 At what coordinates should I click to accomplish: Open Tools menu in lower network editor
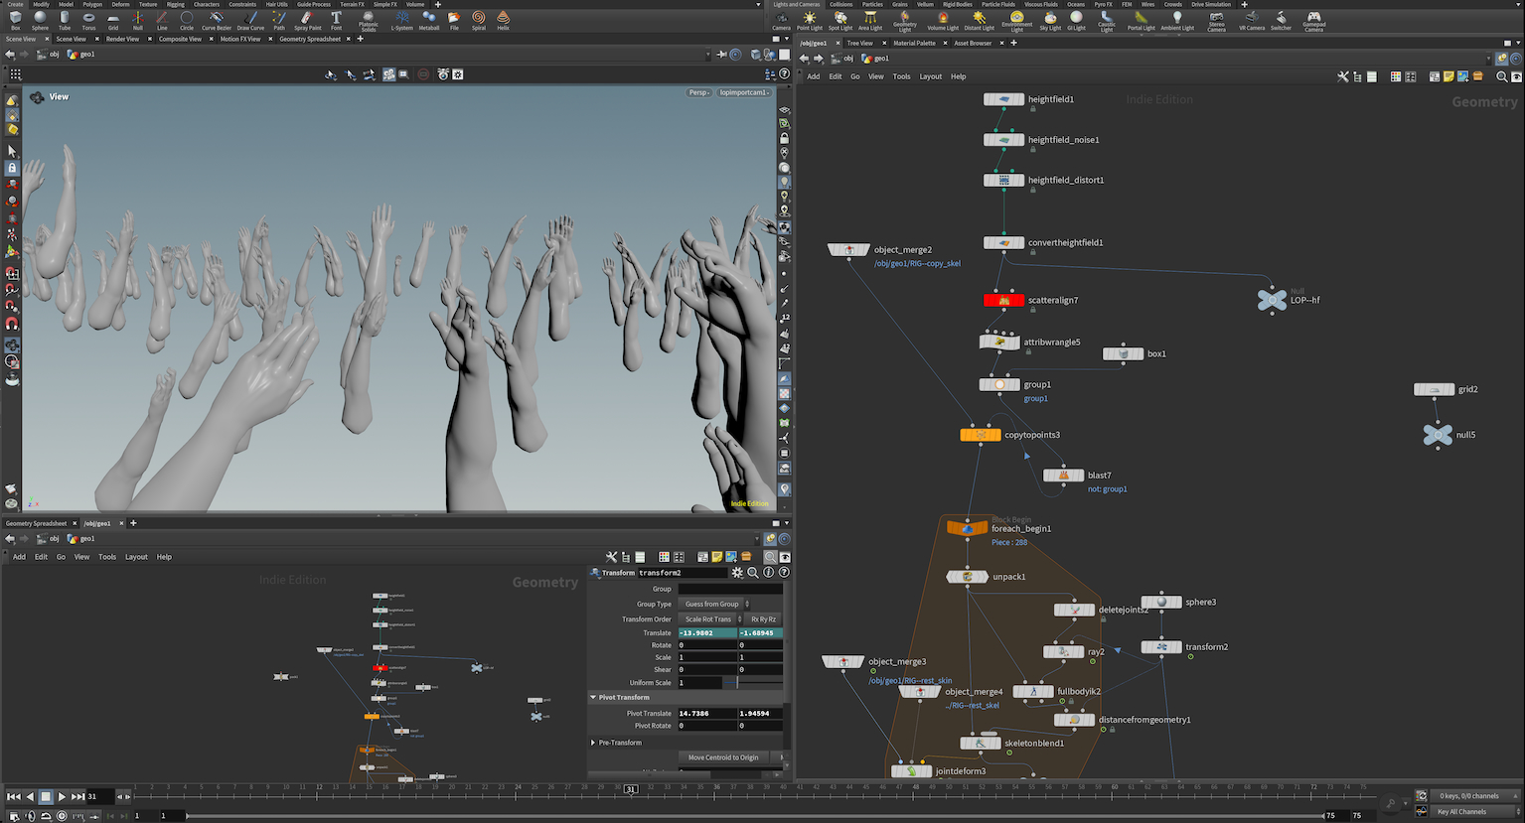coord(107,557)
